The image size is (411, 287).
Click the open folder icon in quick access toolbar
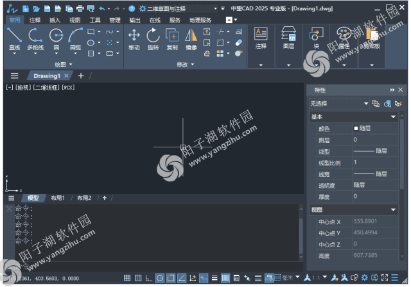[36, 9]
